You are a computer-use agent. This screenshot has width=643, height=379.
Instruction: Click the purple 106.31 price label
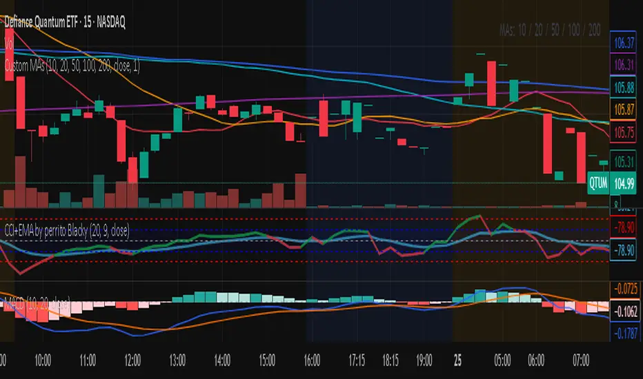(623, 64)
